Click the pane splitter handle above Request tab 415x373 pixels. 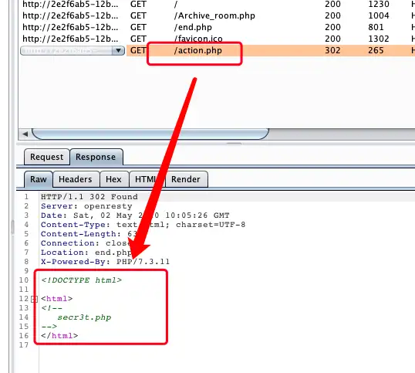pos(234,144)
